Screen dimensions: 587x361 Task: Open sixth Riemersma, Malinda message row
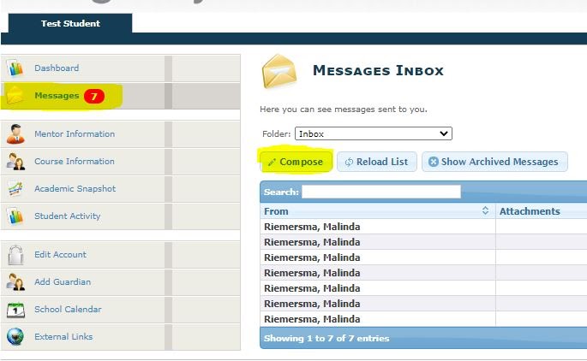click(312, 304)
